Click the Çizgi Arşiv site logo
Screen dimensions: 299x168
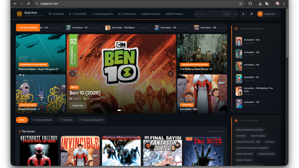tap(20, 14)
